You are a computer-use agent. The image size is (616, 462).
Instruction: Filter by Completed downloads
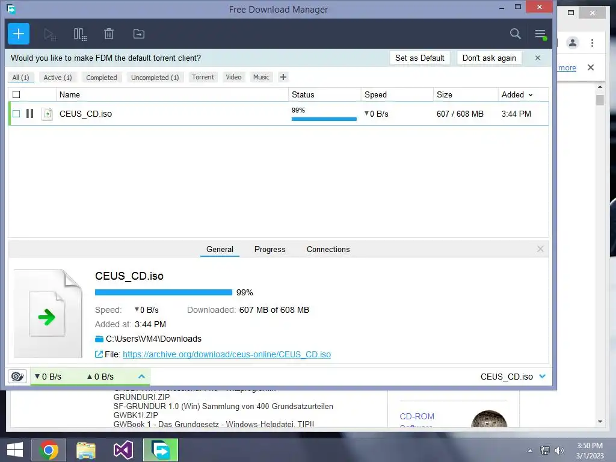(x=101, y=78)
